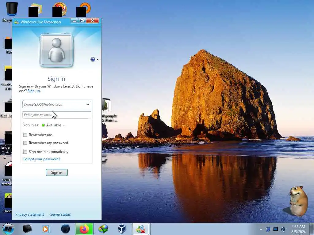Open VirtualBox from the taskbar
This screenshot has height=235, width=314.
point(121,229)
